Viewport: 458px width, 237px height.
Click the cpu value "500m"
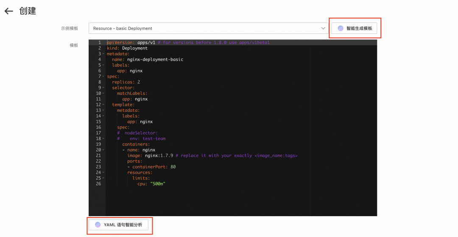158,184
